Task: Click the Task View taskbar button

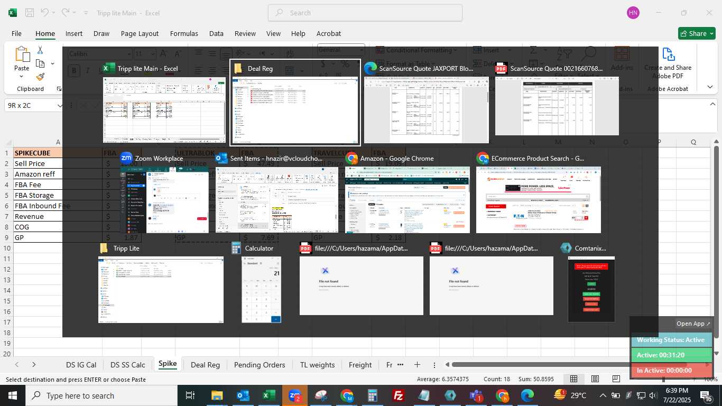Action: (x=190, y=395)
